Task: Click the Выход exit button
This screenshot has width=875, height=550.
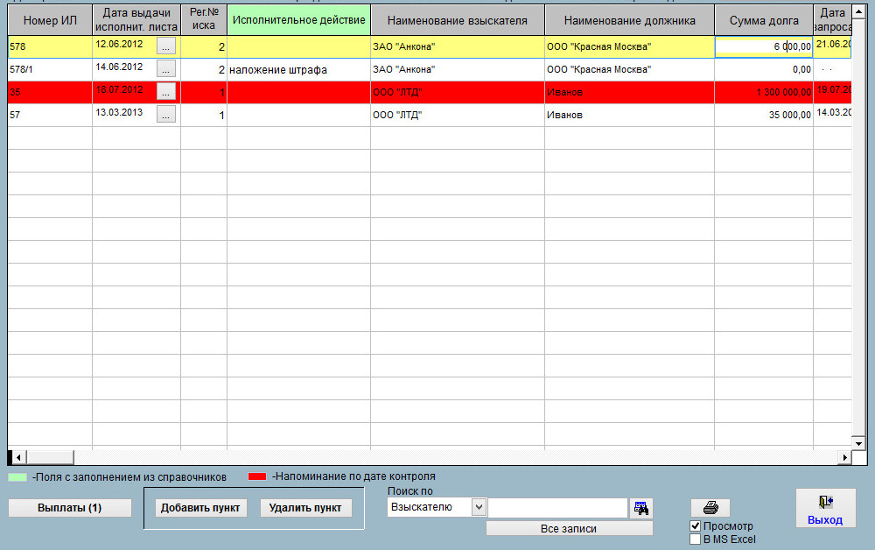Action: coord(825,508)
